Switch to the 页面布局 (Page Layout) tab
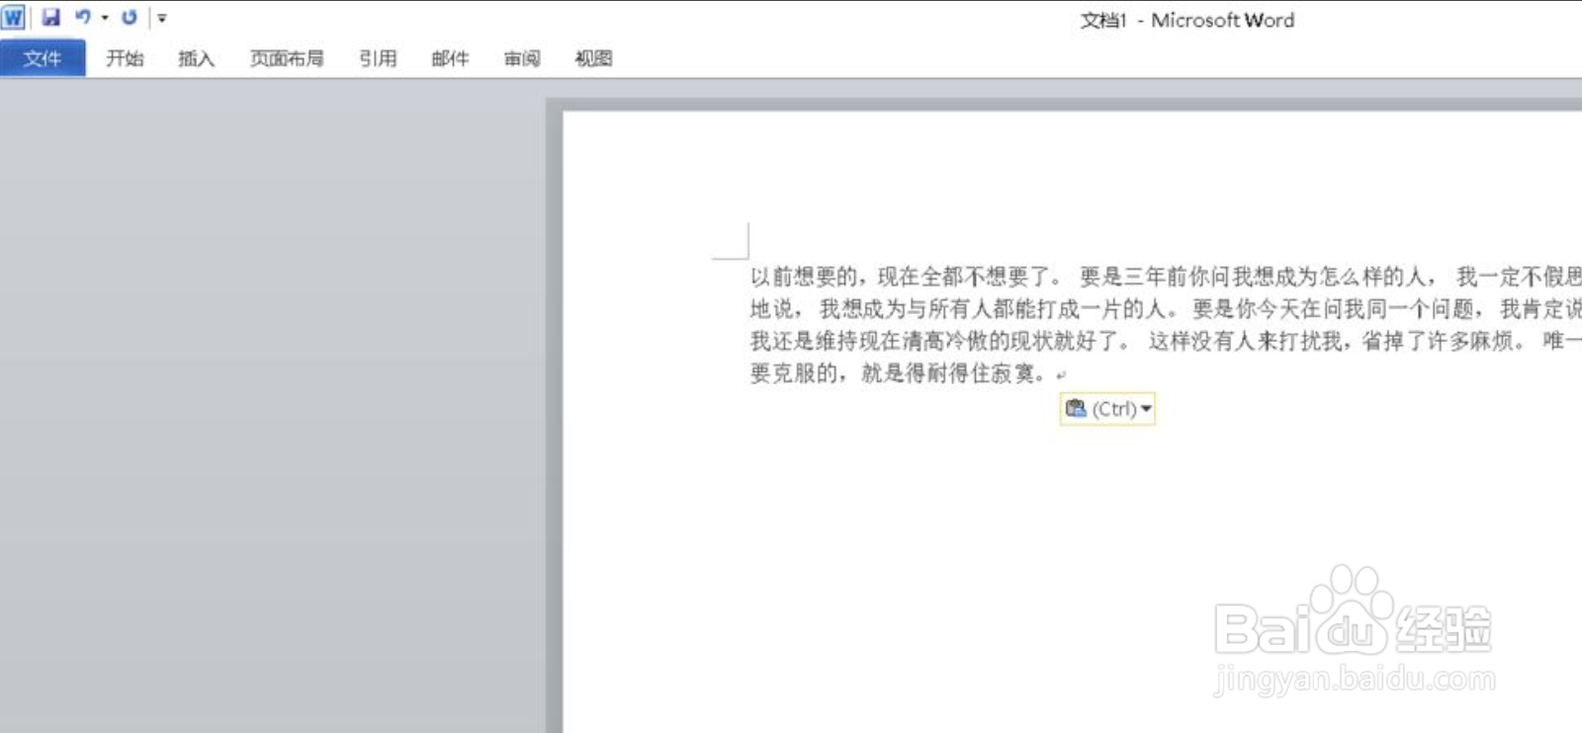Viewport: 1582px width, 733px height. coord(287,58)
